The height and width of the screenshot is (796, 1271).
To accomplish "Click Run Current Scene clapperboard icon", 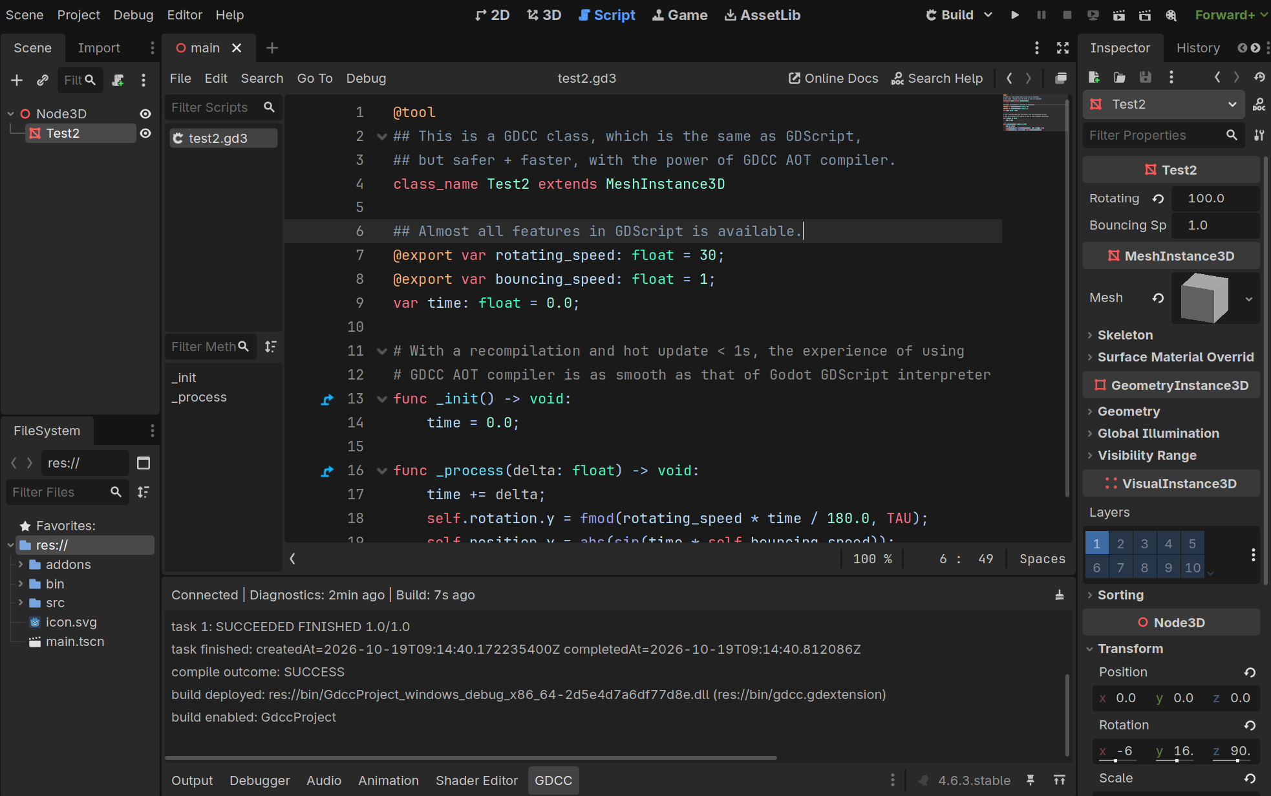I will (1119, 15).
